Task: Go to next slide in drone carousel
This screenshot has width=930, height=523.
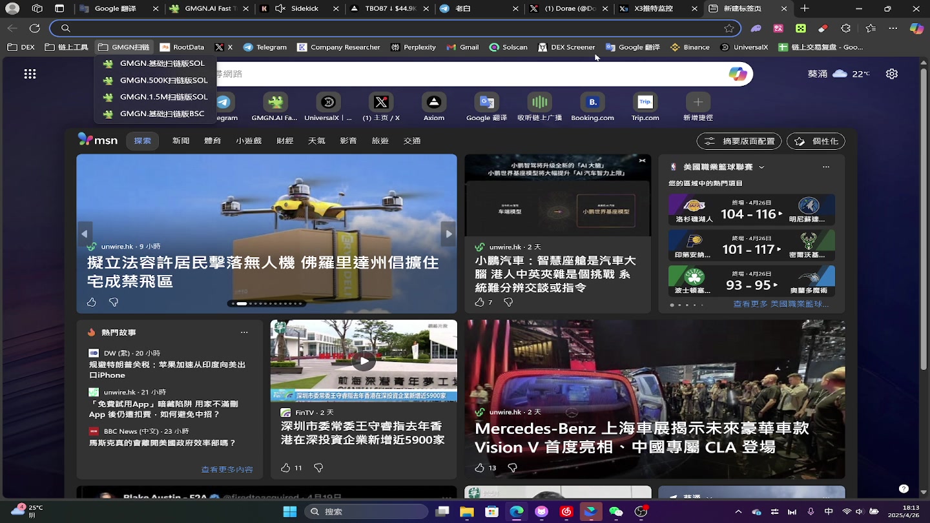Action: pyautogui.click(x=448, y=234)
